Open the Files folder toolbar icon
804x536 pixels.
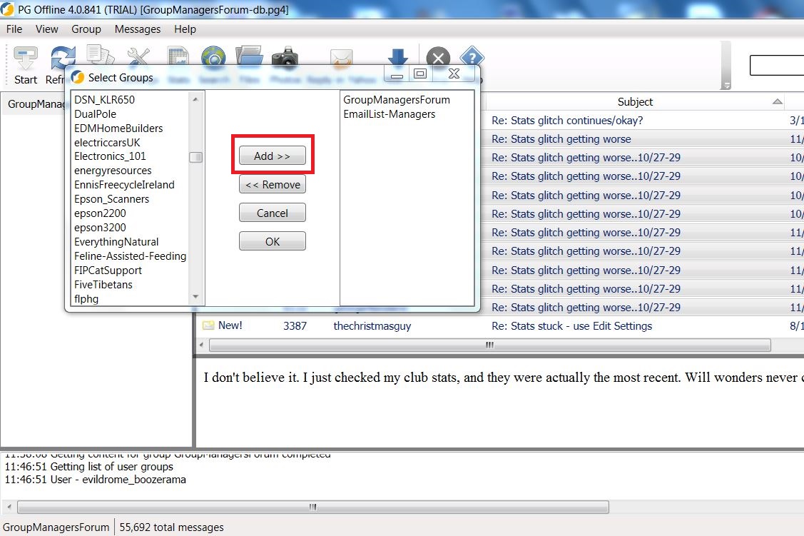point(249,56)
